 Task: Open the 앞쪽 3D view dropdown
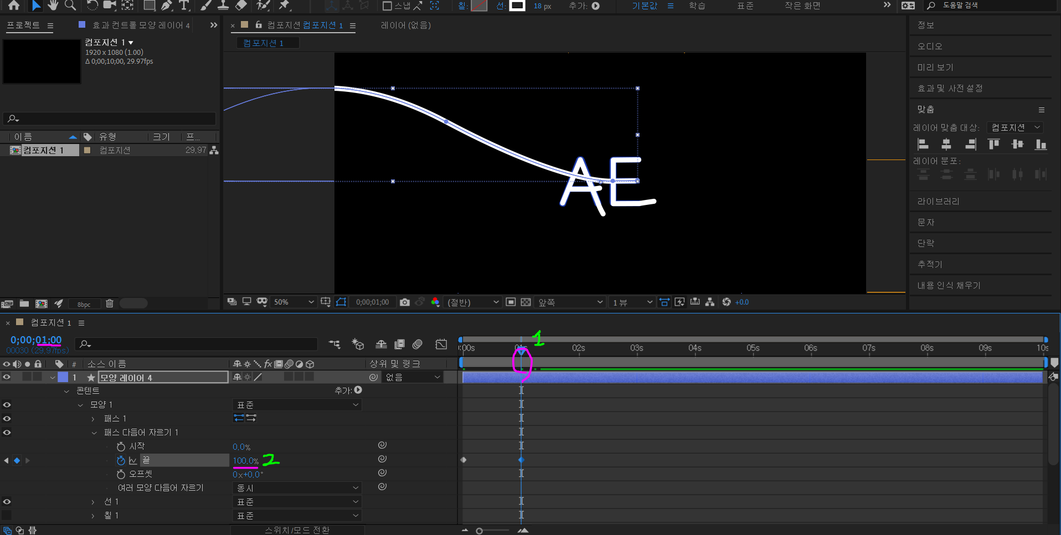click(x=570, y=302)
